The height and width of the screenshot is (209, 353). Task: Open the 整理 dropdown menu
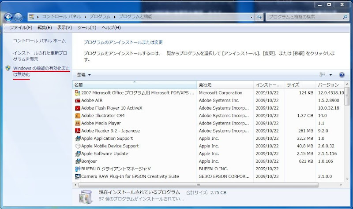click(84, 75)
